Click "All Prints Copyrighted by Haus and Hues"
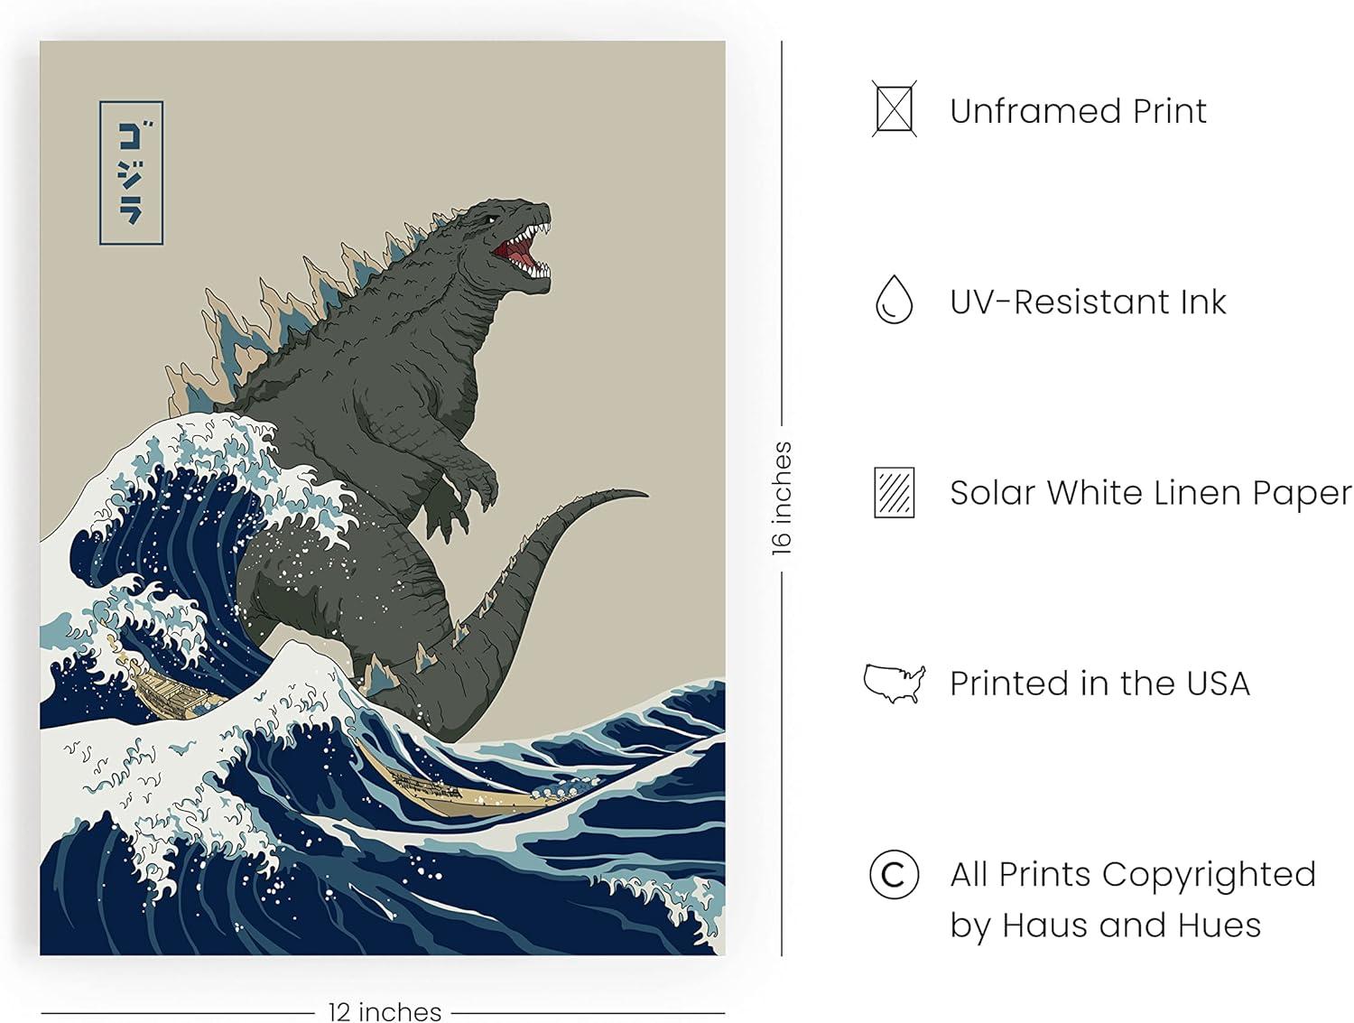This screenshot has height=1023, width=1354. [x=1133, y=899]
